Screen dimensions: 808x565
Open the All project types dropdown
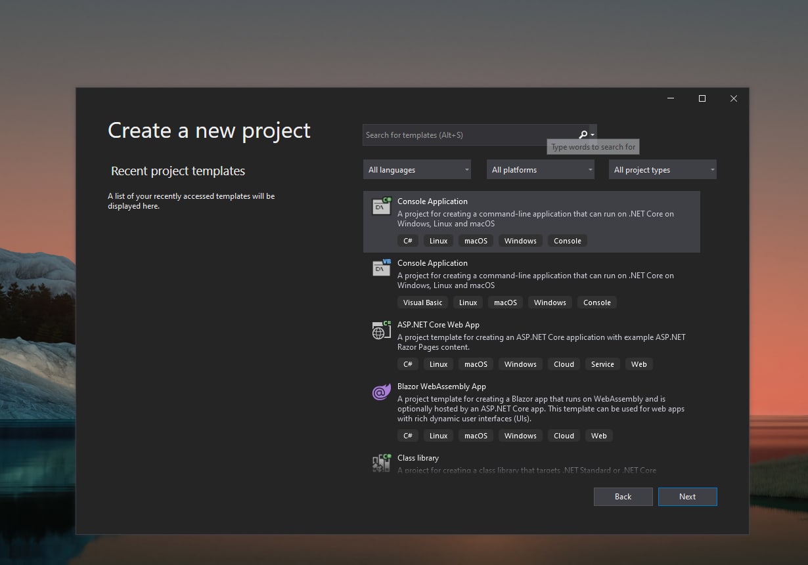point(663,169)
